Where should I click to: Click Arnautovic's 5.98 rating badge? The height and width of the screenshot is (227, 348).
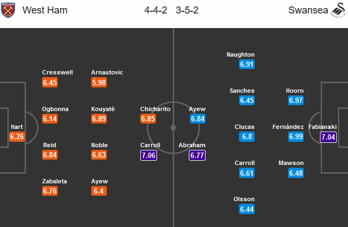coord(99,82)
